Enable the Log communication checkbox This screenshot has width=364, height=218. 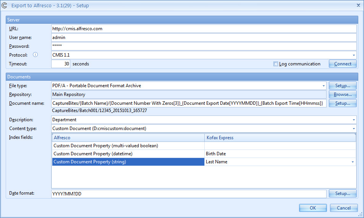[x=276, y=64]
